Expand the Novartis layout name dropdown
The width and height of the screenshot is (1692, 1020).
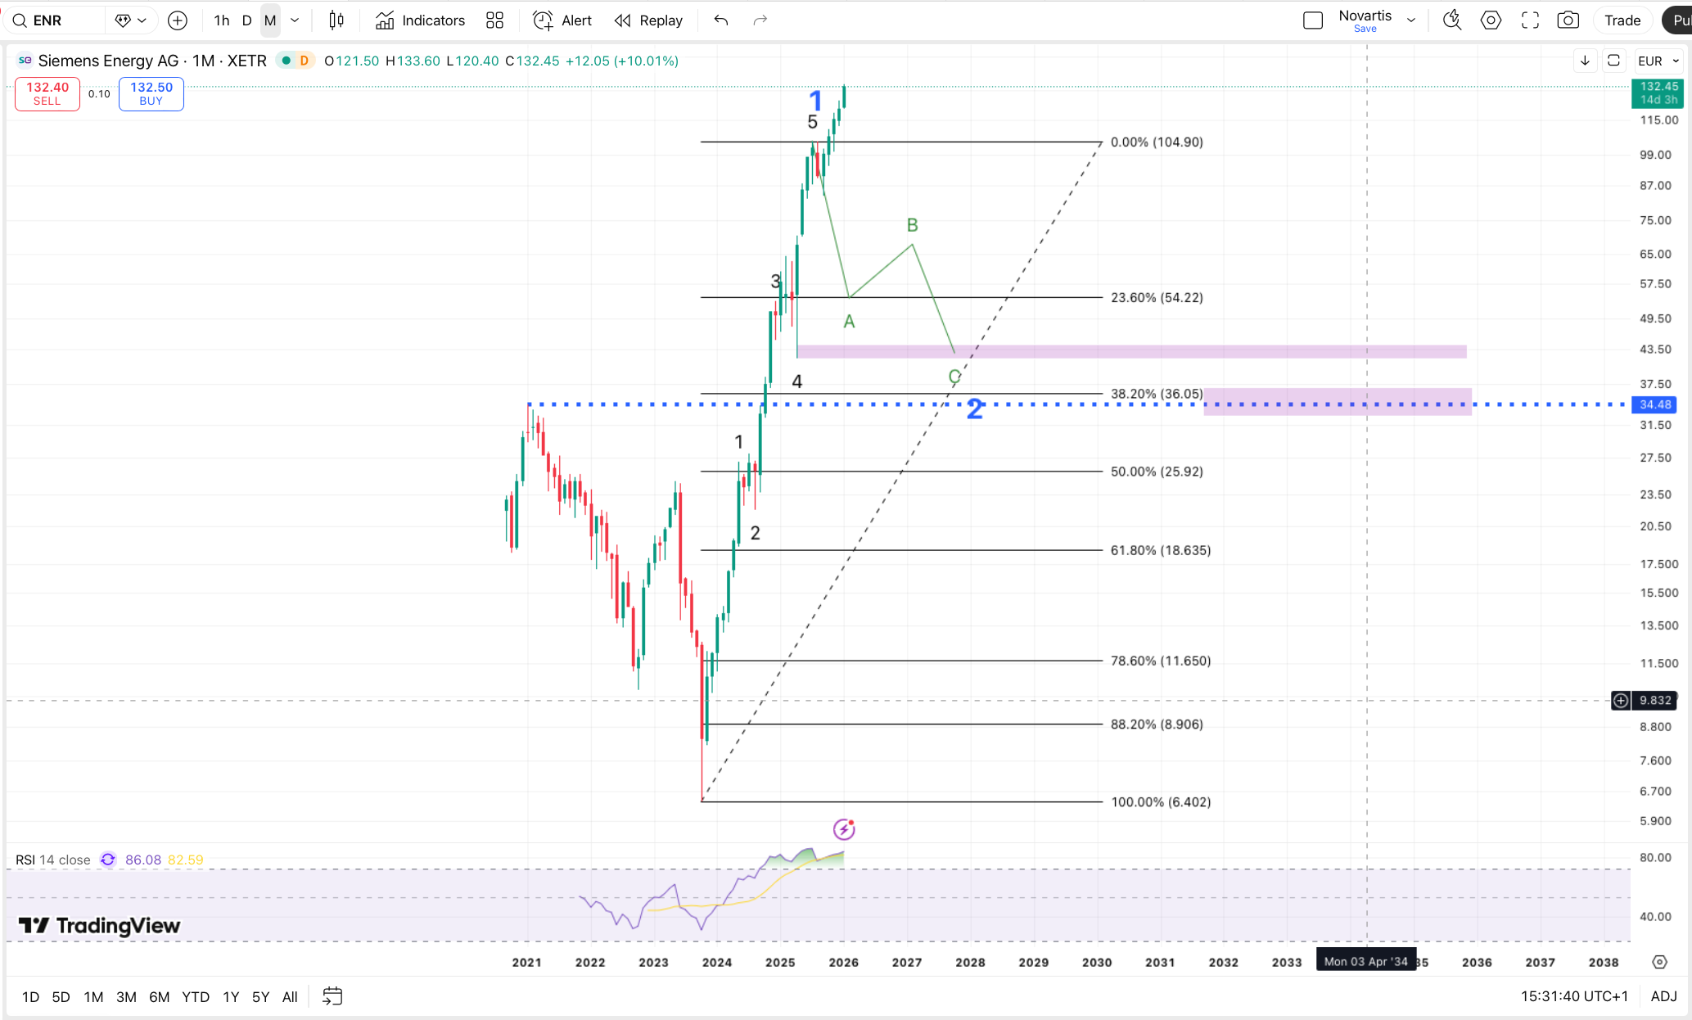tap(1411, 20)
